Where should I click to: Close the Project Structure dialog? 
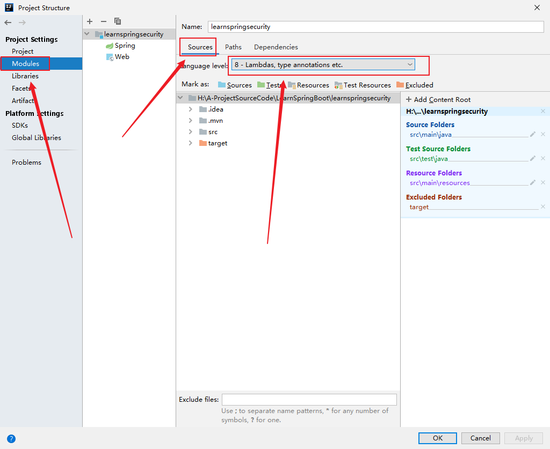537,8
